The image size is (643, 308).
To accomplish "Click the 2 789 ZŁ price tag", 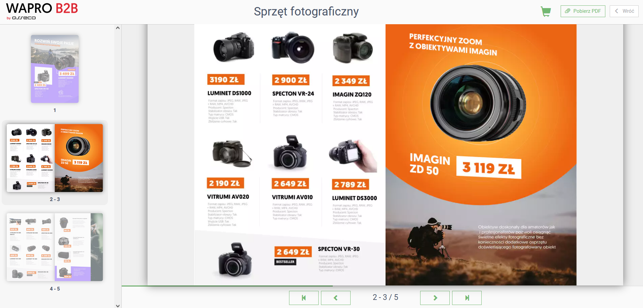I will [x=351, y=185].
